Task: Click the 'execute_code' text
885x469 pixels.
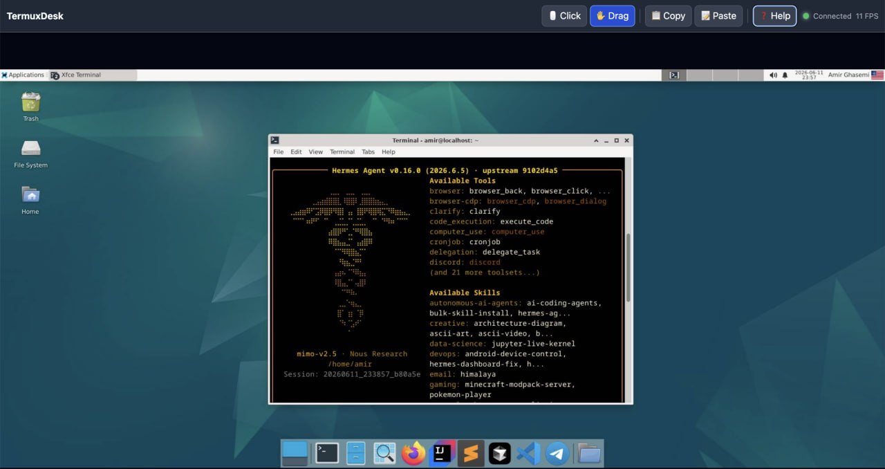Action: pos(527,221)
